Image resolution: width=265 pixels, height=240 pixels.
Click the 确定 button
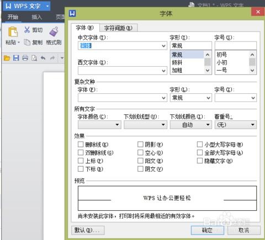208,230
